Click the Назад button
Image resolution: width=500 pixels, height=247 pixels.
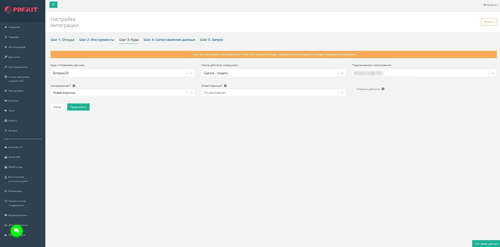click(57, 107)
